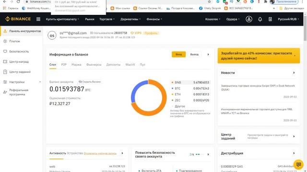This screenshot has height=172, width=307.
Task: Open Центр заданий card arrow
Action: point(294,136)
